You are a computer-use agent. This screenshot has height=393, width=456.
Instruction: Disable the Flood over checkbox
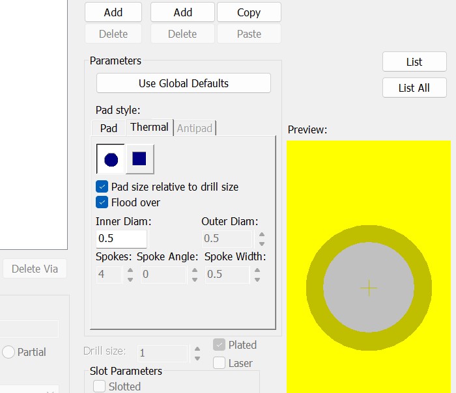point(102,202)
